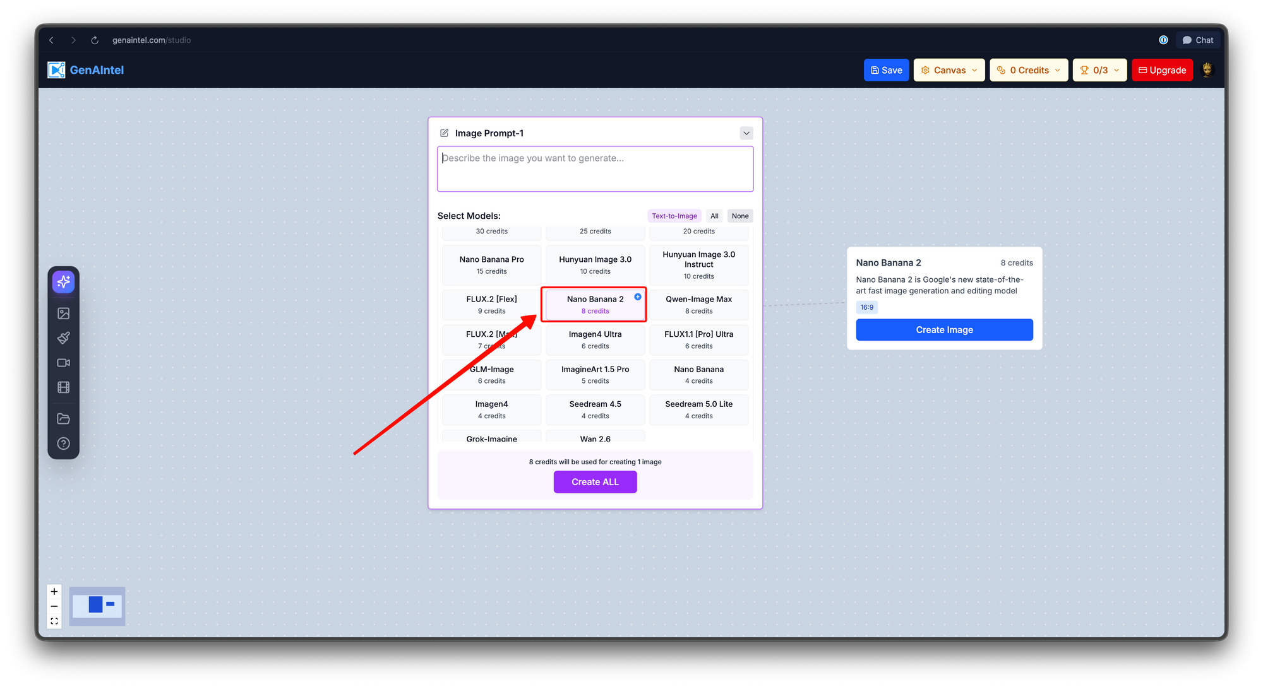Click the canvas minimap thumbnail
Viewport: 1263px width, 687px height.
[x=97, y=606]
